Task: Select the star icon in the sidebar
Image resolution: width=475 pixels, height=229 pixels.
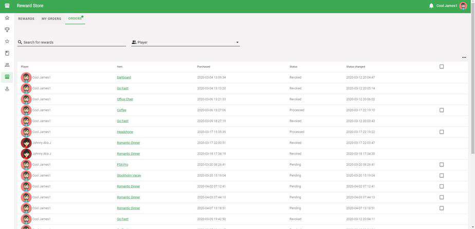Action: [x=7, y=42]
